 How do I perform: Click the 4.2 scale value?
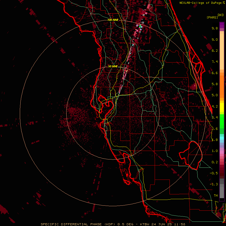click(215, 106)
